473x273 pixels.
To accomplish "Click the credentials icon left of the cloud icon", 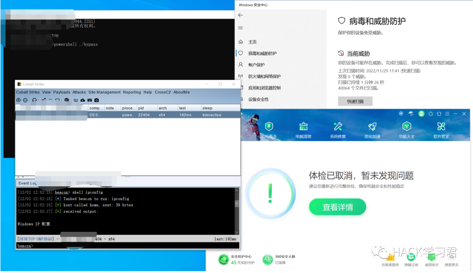I will click(x=76, y=100).
